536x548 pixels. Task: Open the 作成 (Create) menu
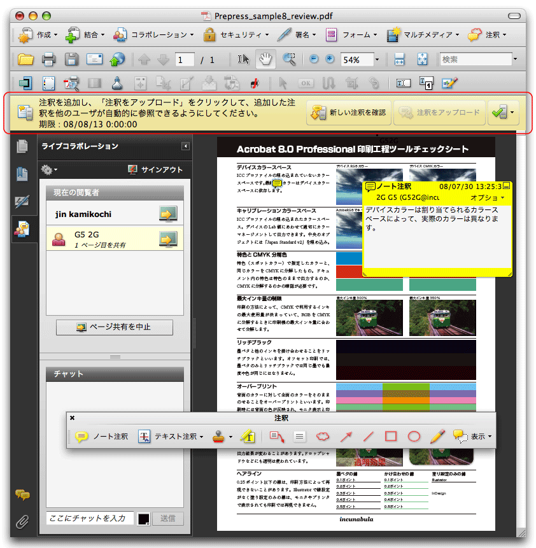(38, 35)
